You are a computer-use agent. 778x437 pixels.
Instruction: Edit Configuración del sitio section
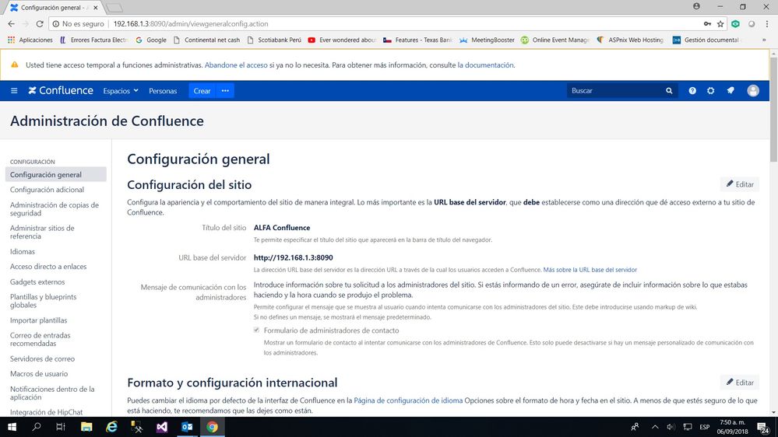click(x=740, y=184)
